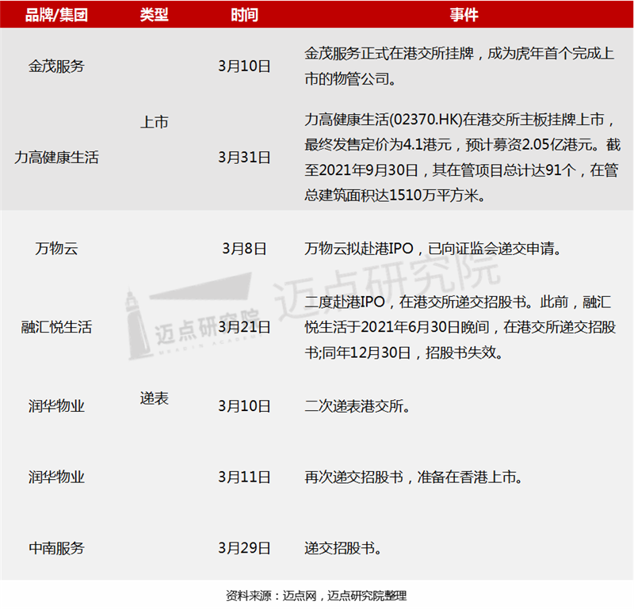The image size is (634, 609).
Task: Click the 品牌/集团 column header
Action: 56,15
